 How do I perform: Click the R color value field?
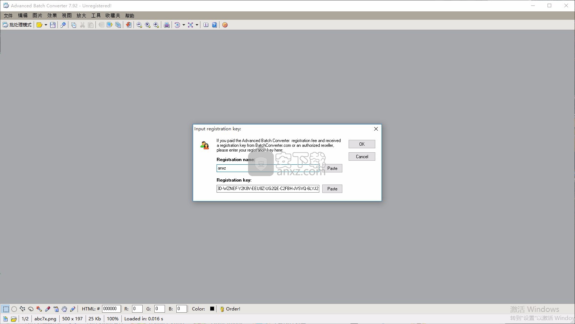(x=137, y=309)
